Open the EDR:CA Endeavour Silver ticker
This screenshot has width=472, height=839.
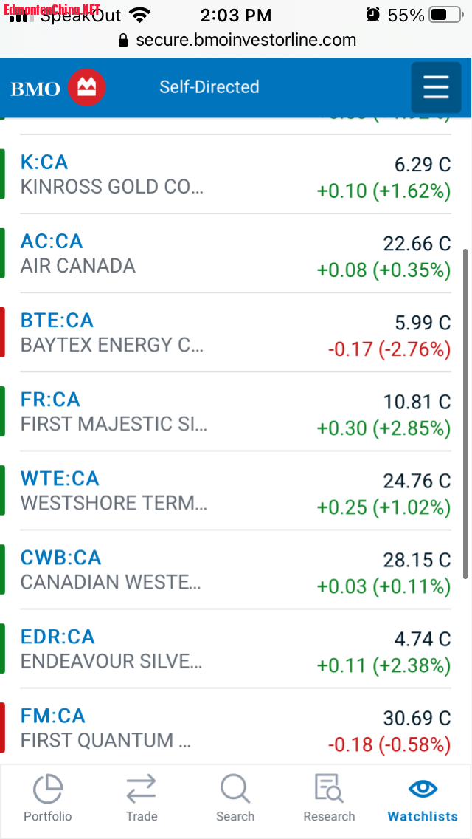tap(58, 637)
